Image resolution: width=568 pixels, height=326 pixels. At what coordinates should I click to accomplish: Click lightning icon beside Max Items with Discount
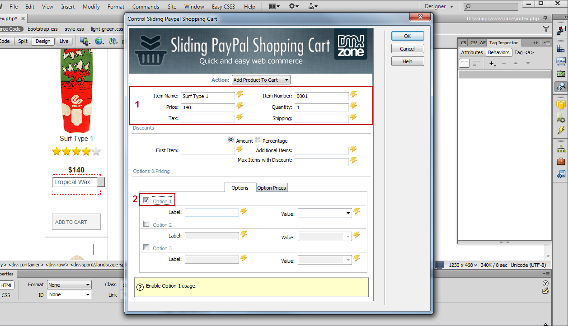(x=354, y=160)
